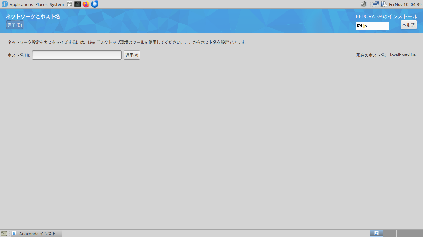Focus the ホスト名 hostname input field
This screenshot has height=237, width=423.
tap(77, 55)
